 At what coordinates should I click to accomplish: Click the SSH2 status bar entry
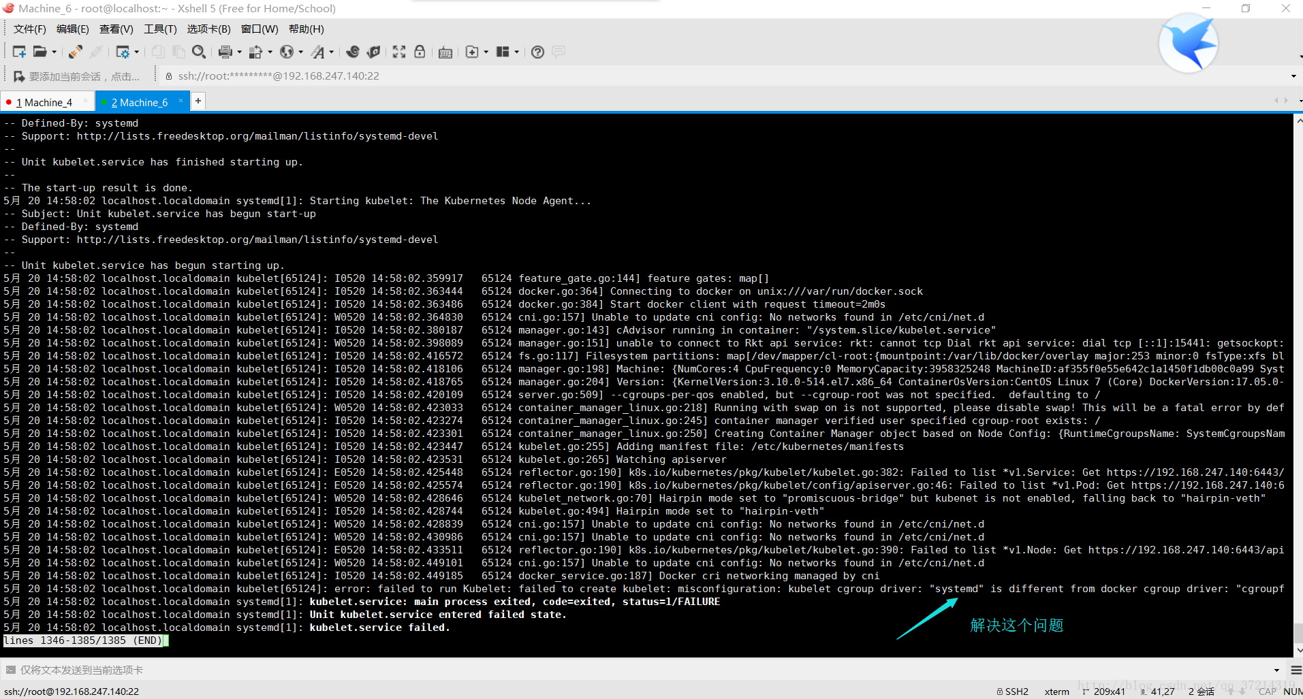tap(1013, 692)
